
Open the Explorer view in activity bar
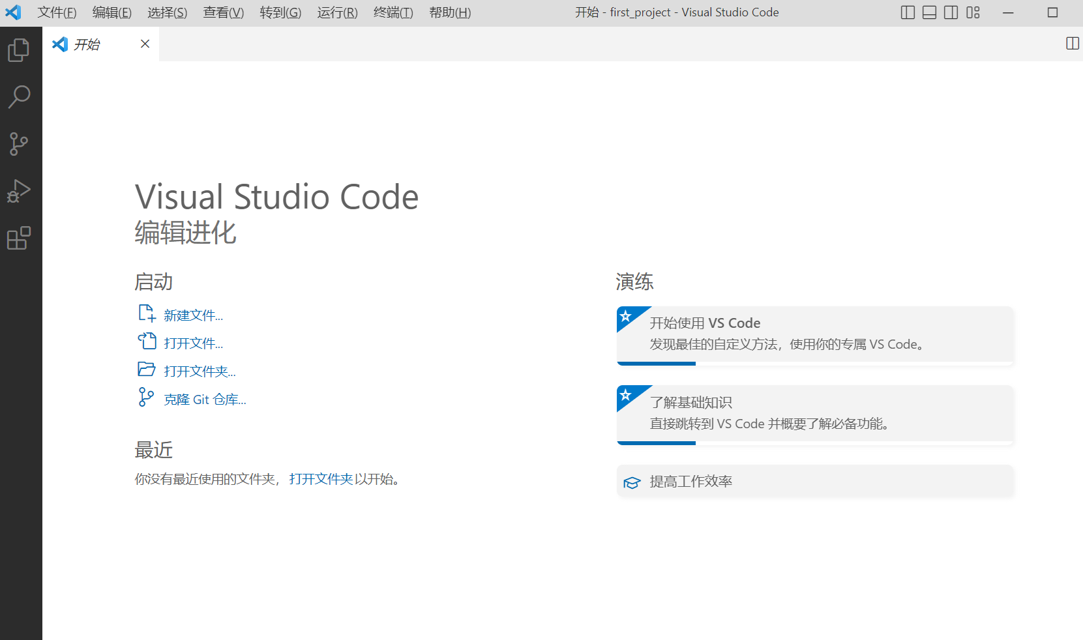pos(19,50)
